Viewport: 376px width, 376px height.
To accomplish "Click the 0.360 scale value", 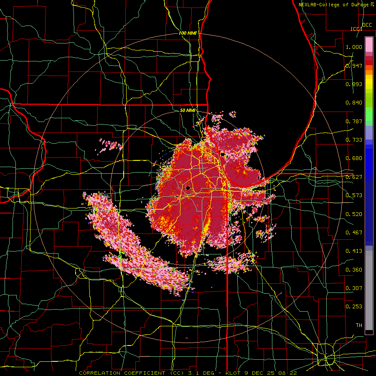I will [354, 270].
